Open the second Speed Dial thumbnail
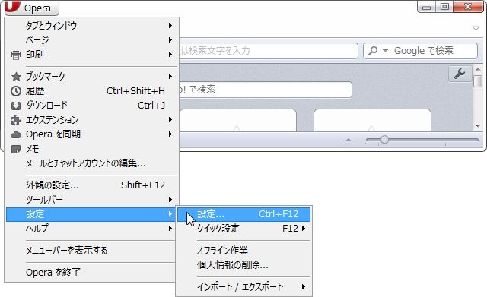Viewport: 487px width, 297px height. point(372,120)
